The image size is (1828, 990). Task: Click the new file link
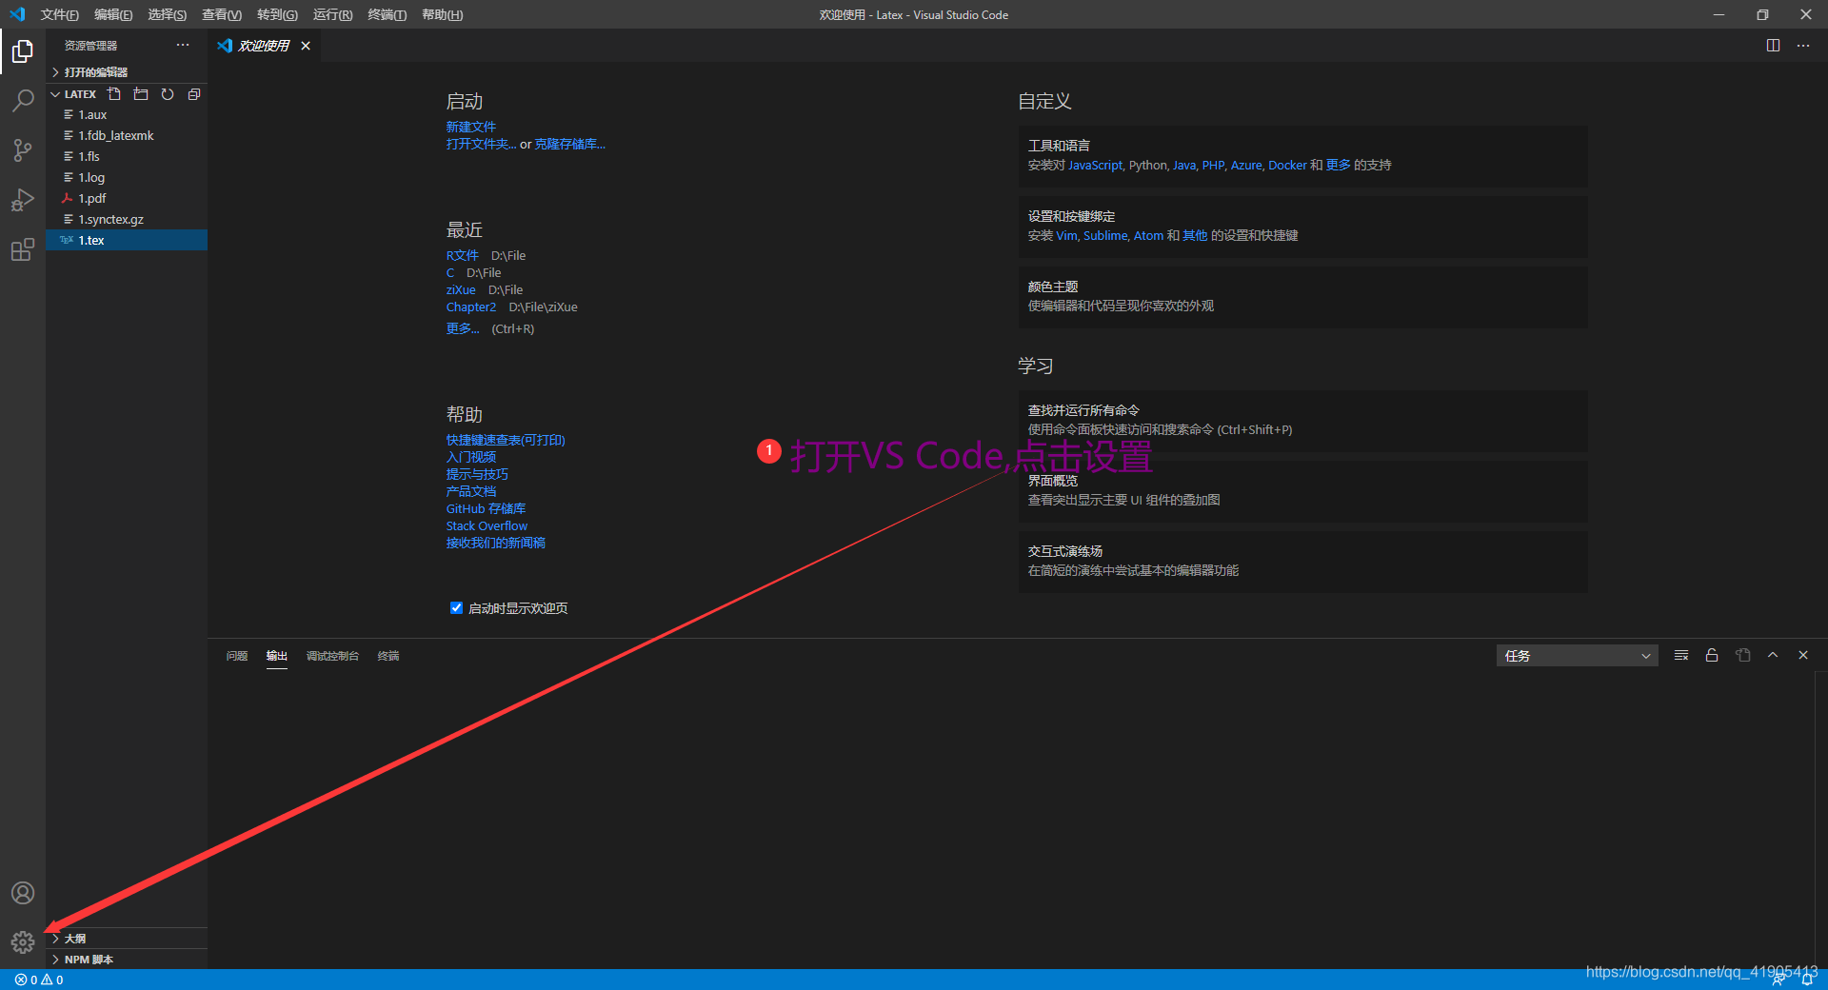pos(471,127)
